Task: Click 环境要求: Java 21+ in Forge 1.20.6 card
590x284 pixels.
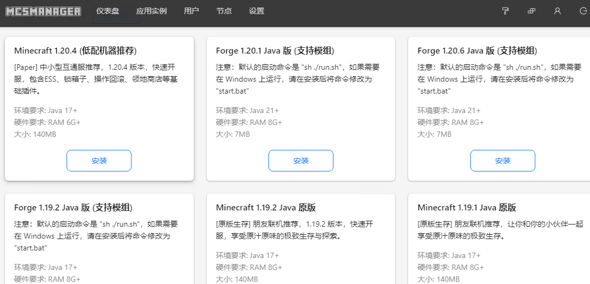Action: (x=449, y=110)
